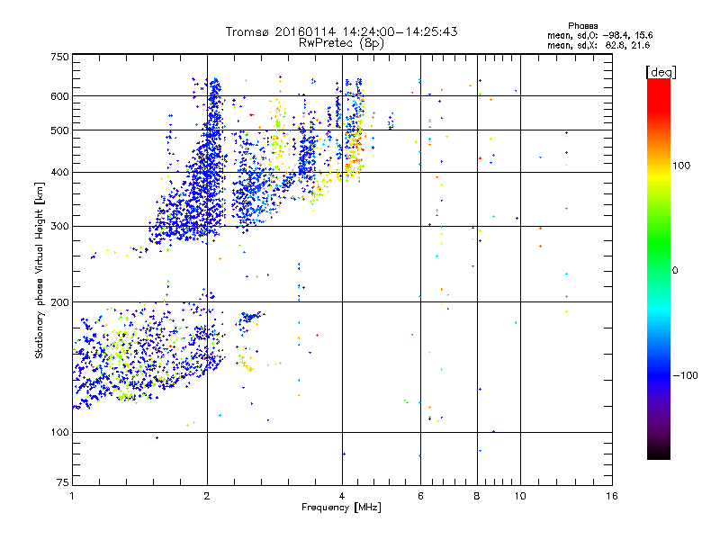This screenshot has height=540, width=720.
Task: Click the x-axis label '6'
Action: tap(420, 496)
